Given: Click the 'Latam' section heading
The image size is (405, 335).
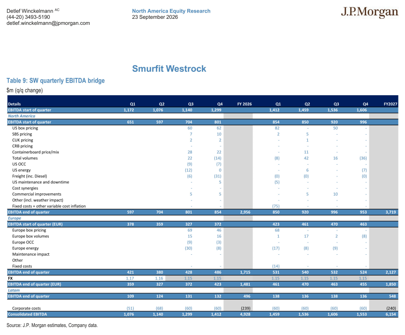Looking at the screenshot, I should [x=14, y=290].
